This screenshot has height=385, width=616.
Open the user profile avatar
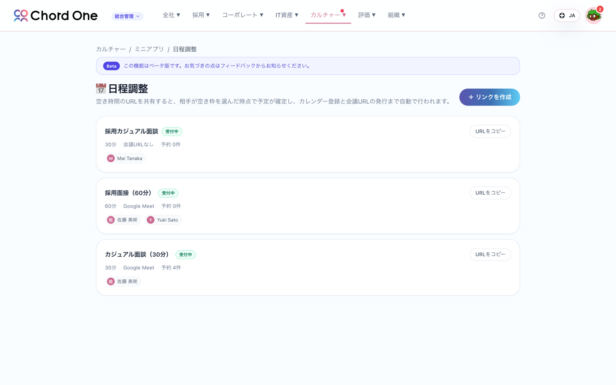[593, 15]
